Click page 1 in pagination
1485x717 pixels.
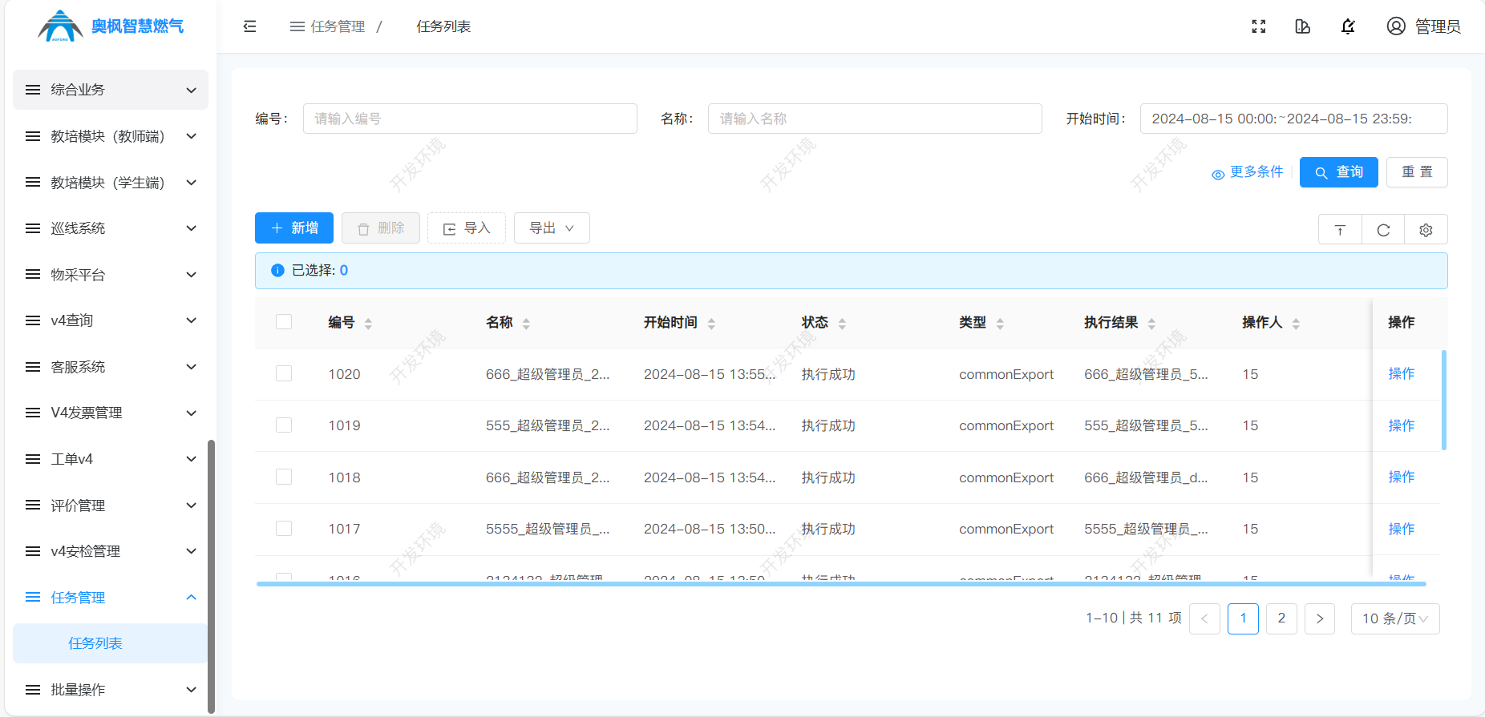[x=1243, y=618]
